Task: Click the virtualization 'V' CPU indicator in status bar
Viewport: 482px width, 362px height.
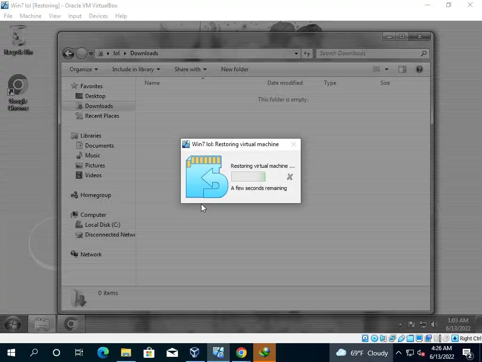Action: [437, 338]
